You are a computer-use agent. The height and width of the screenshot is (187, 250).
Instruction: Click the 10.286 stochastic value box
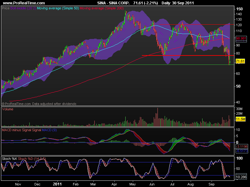(241, 177)
